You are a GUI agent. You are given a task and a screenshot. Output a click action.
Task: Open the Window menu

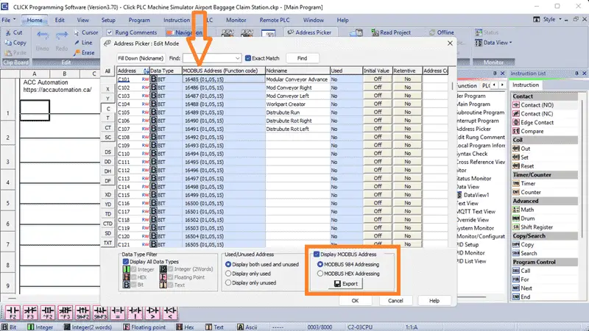pos(314,20)
